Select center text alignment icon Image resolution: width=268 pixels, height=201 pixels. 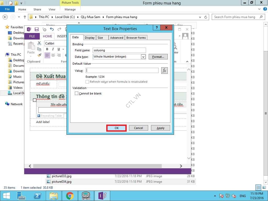point(53,55)
